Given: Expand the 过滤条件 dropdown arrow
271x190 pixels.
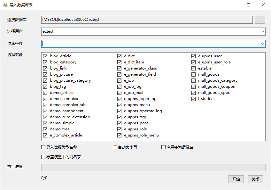Looking at the screenshot, I should pos(262,44).
